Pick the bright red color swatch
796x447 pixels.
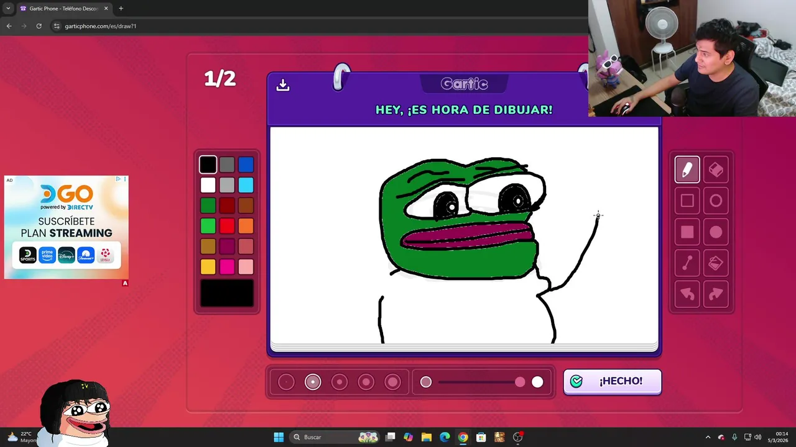click(x=227, y=226)
